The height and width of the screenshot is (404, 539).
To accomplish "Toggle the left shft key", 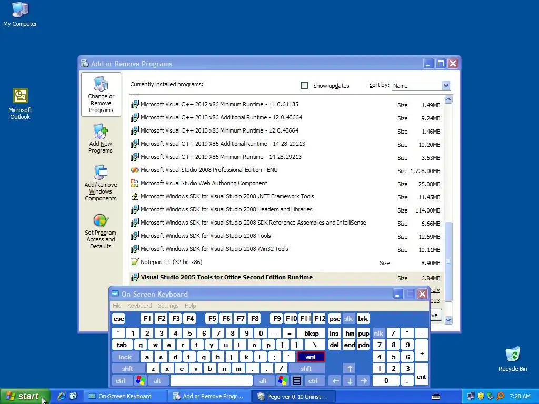I will pos(127,369).
